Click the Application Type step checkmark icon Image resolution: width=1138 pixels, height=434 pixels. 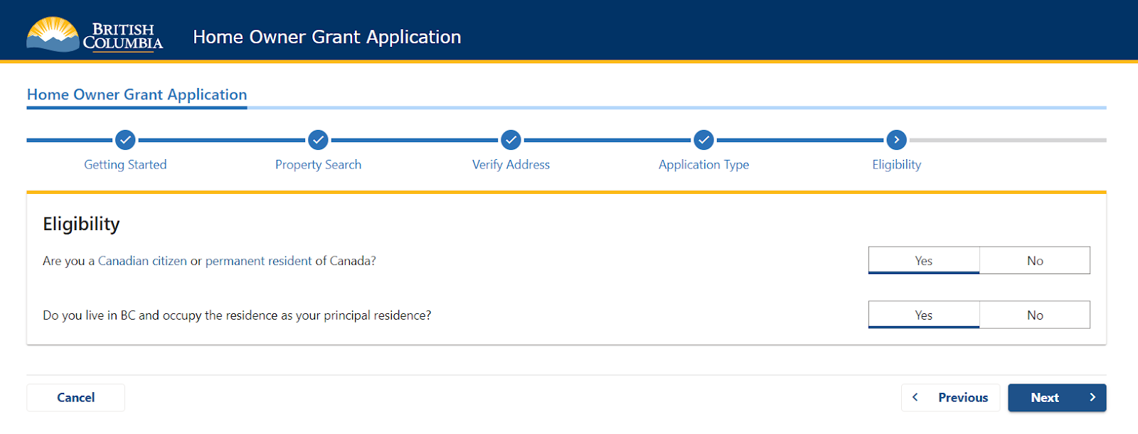pos(703,140)
